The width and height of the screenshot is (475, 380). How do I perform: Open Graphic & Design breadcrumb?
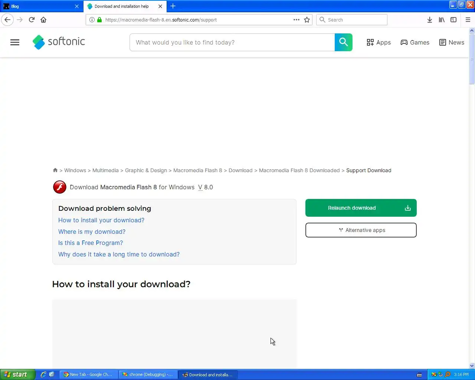point(146,170)
